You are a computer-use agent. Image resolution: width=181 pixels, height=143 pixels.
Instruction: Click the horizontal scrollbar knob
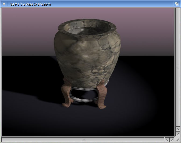[x=83, y=140]
